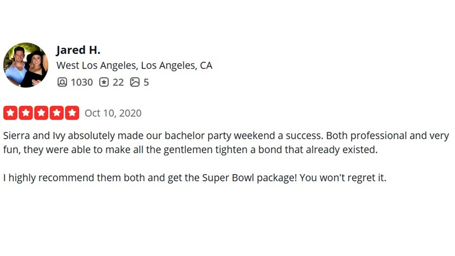Click the review count 22
The height and width of the screenshot is (256, 455).
tap(118, 82)
